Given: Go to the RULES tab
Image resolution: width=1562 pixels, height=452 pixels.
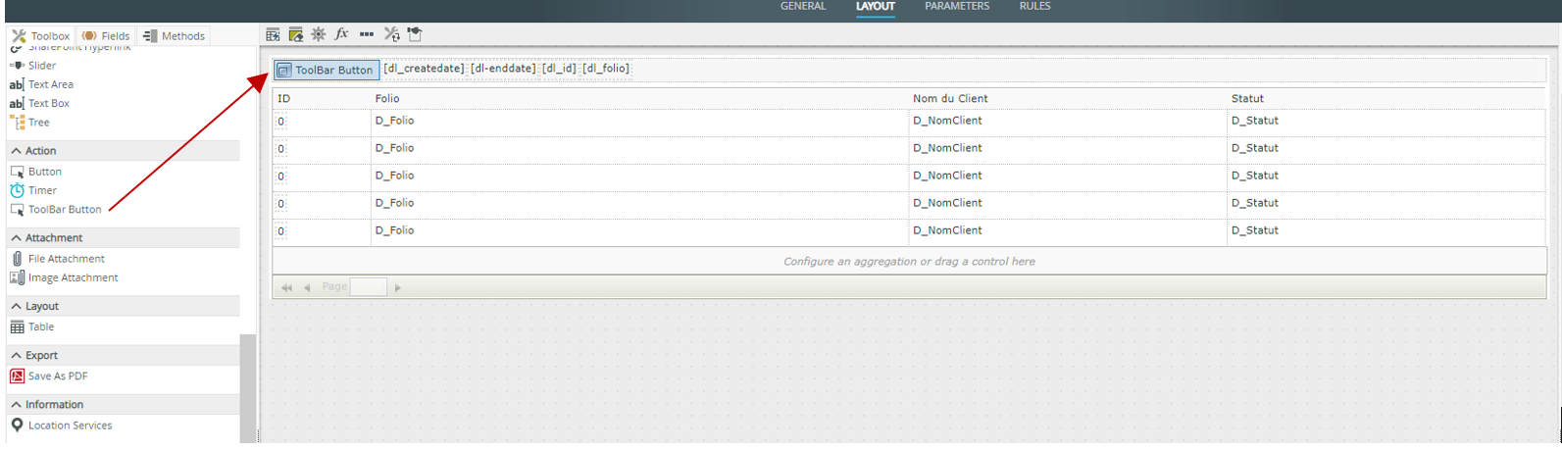Looking at the screenshot, I should (x=1034, y=7).
